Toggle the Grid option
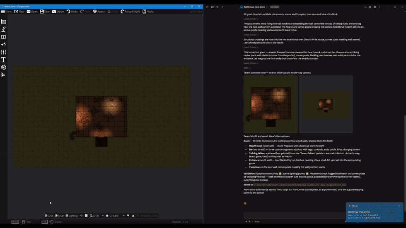Screen dimensions: 406x228 49,216
